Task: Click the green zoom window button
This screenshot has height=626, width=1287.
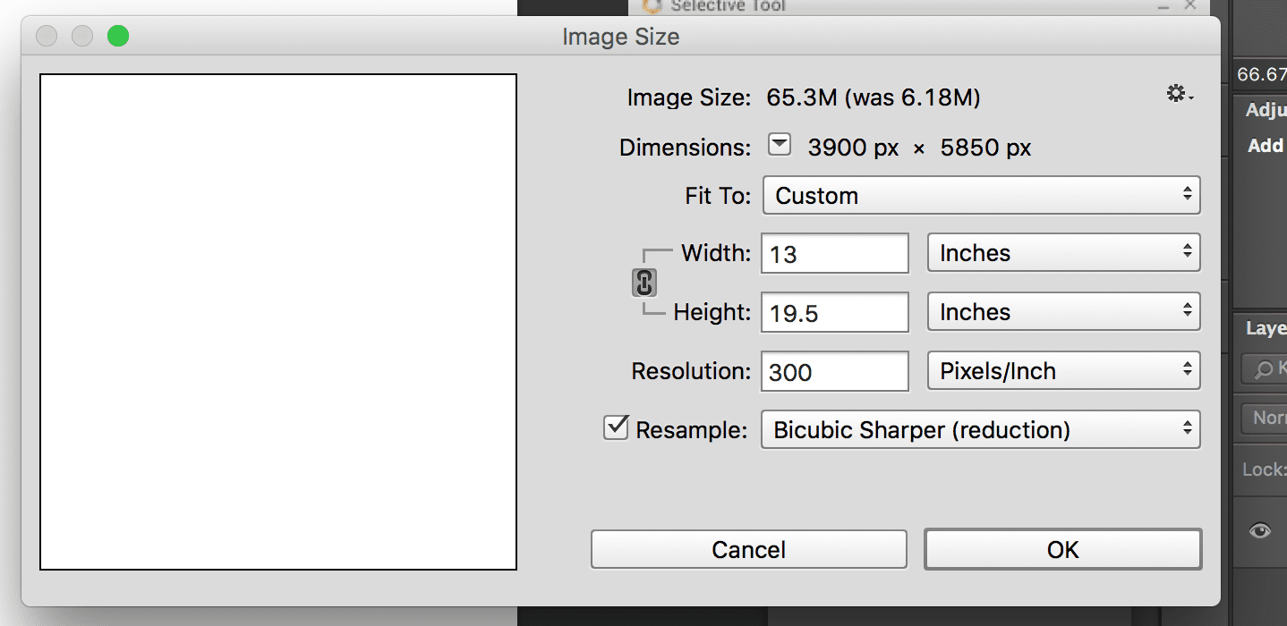Action: click(118, 37)
